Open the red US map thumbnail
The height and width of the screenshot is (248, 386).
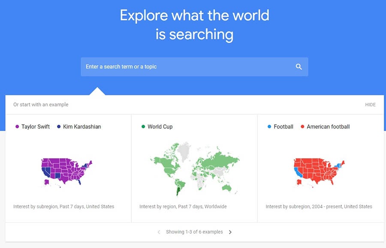(319, 172)
